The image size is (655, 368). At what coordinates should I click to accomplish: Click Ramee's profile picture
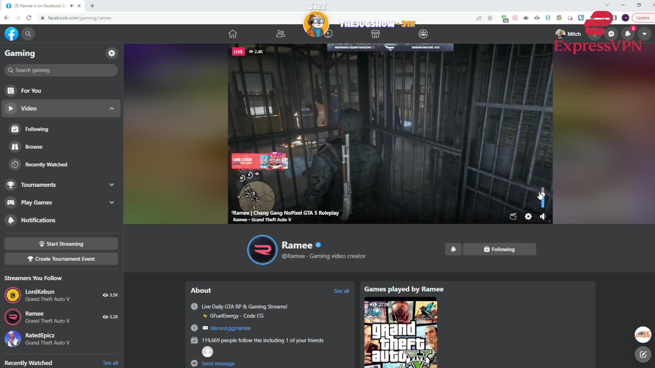pyautogui.click(x=262, y=250)
